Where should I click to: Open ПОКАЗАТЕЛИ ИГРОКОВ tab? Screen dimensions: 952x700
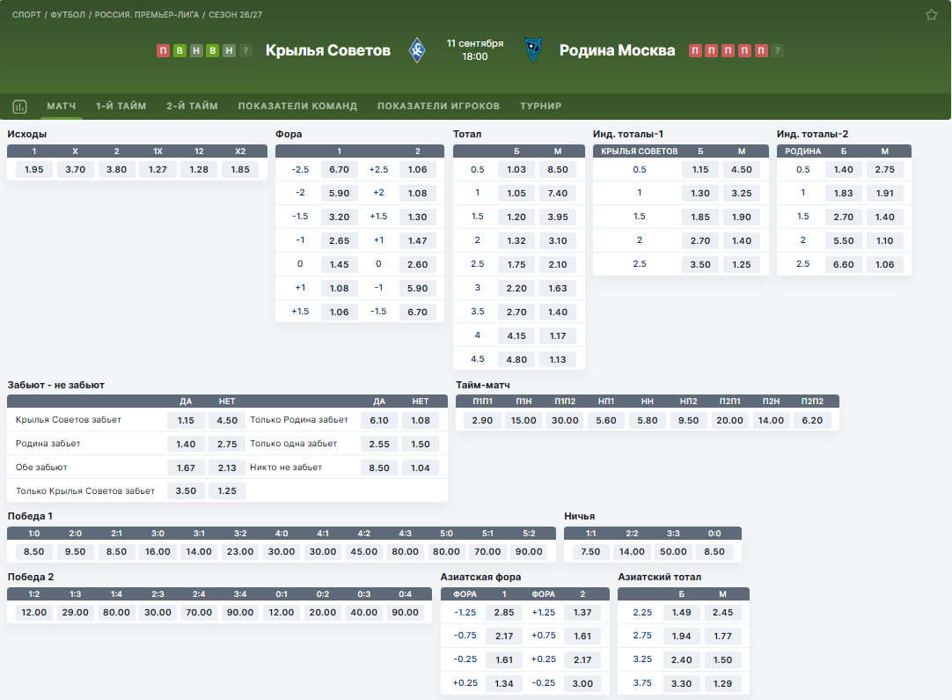pos(438,106)
